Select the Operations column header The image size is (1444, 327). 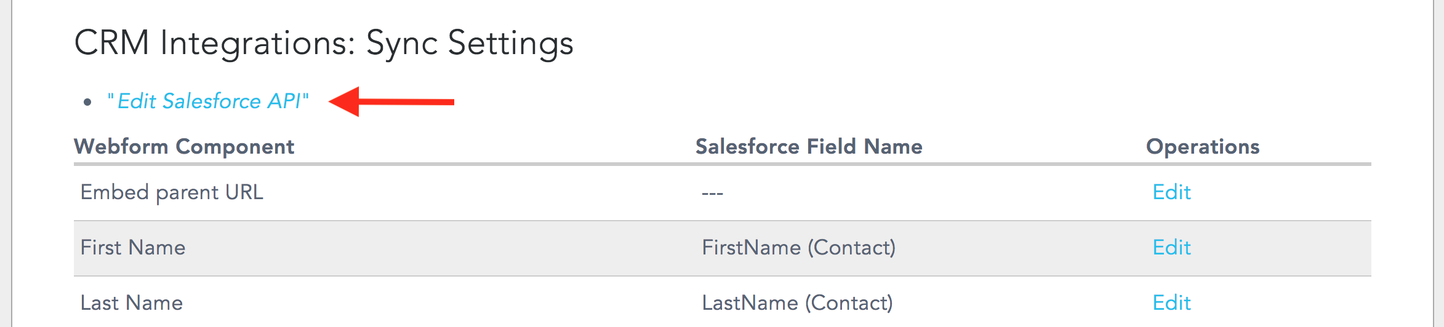(1203, 147)
